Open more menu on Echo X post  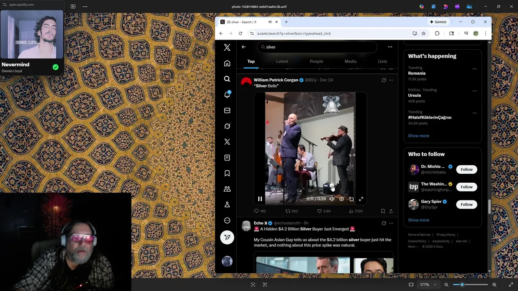click(x=391, y=223)
